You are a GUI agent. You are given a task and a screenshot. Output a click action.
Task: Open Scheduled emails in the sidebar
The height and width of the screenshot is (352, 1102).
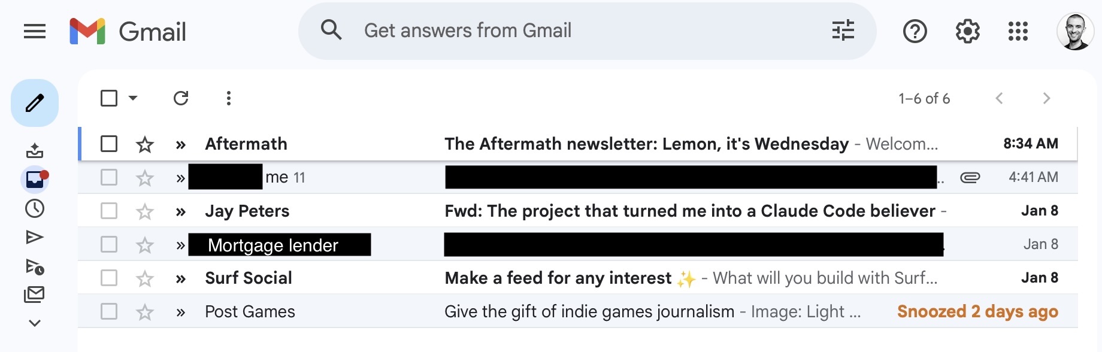(35, 265)
